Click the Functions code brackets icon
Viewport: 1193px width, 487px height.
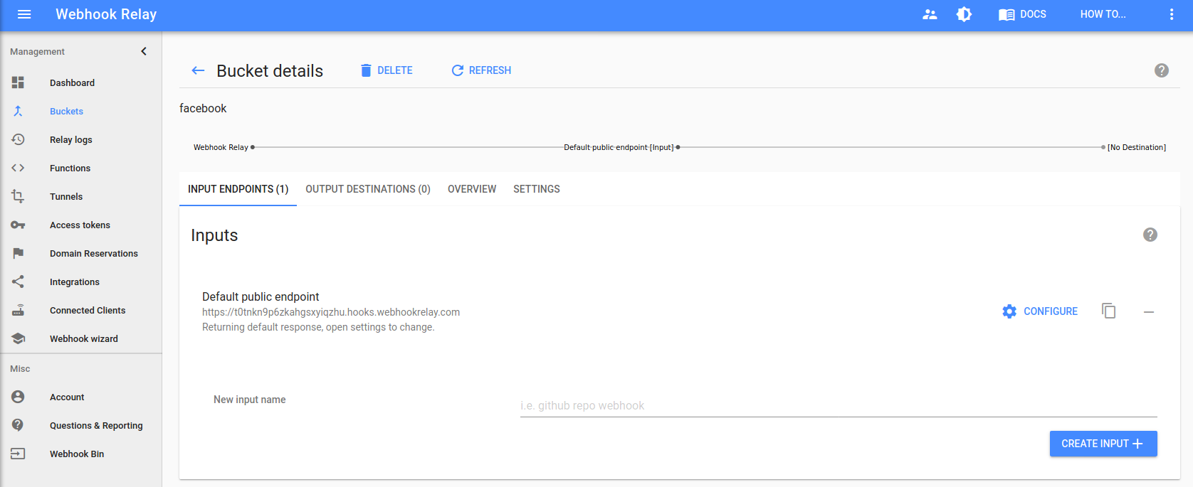(x=18, y=168)
